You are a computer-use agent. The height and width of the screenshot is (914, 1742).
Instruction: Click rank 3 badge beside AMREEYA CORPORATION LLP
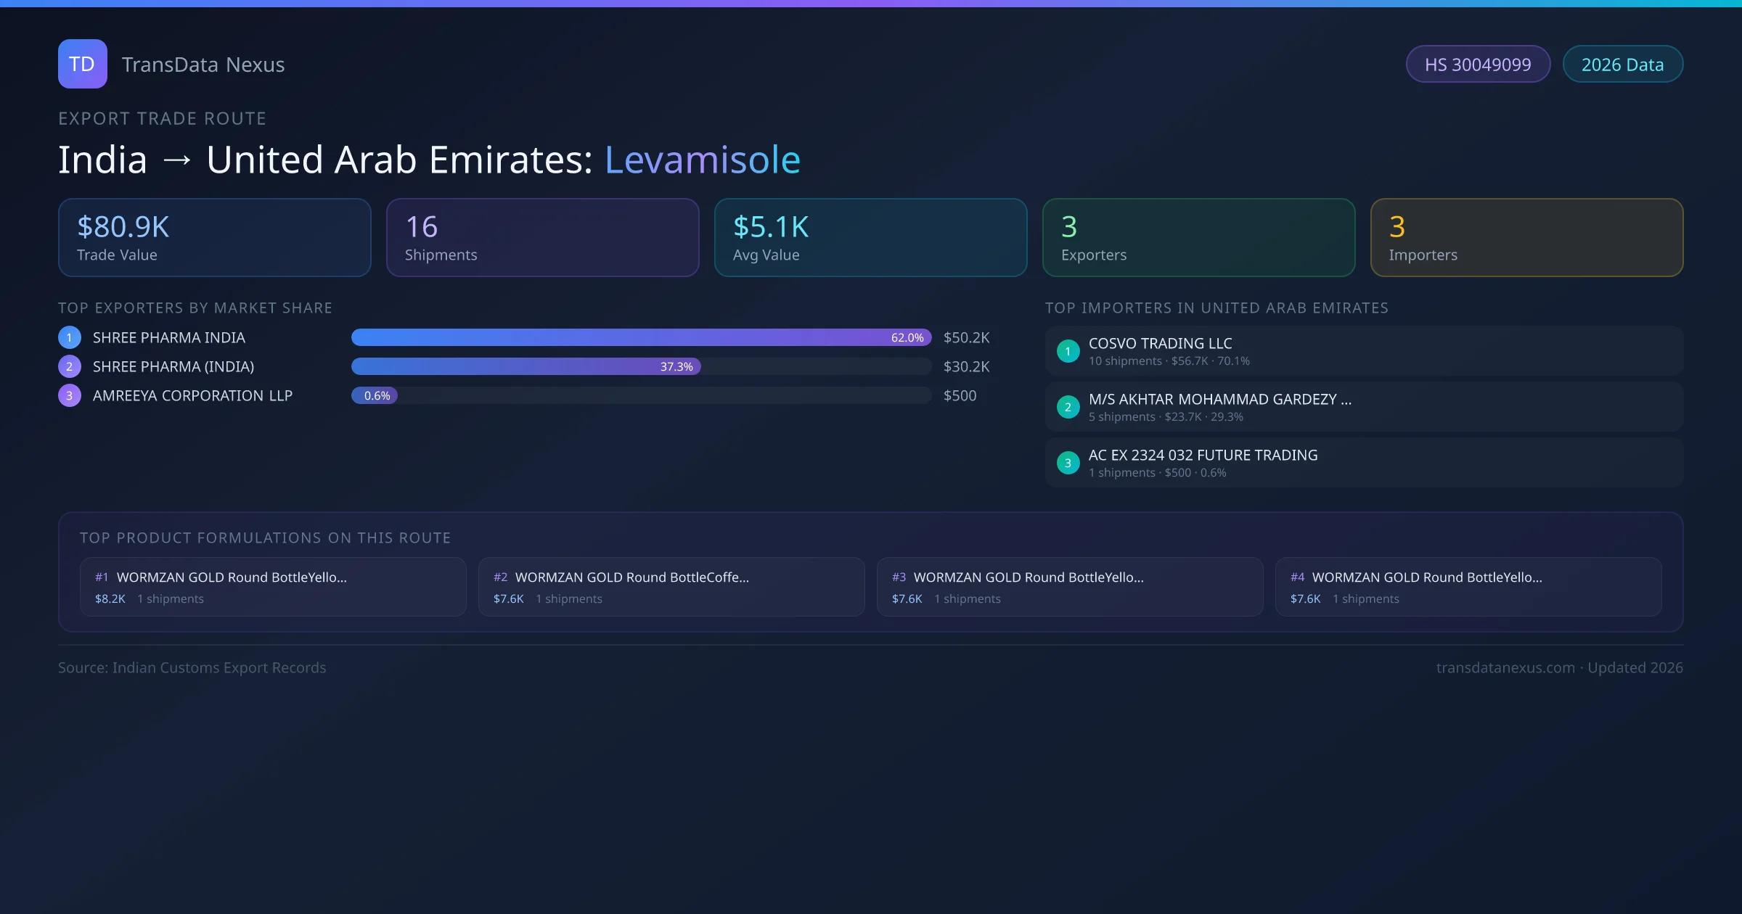70,395
